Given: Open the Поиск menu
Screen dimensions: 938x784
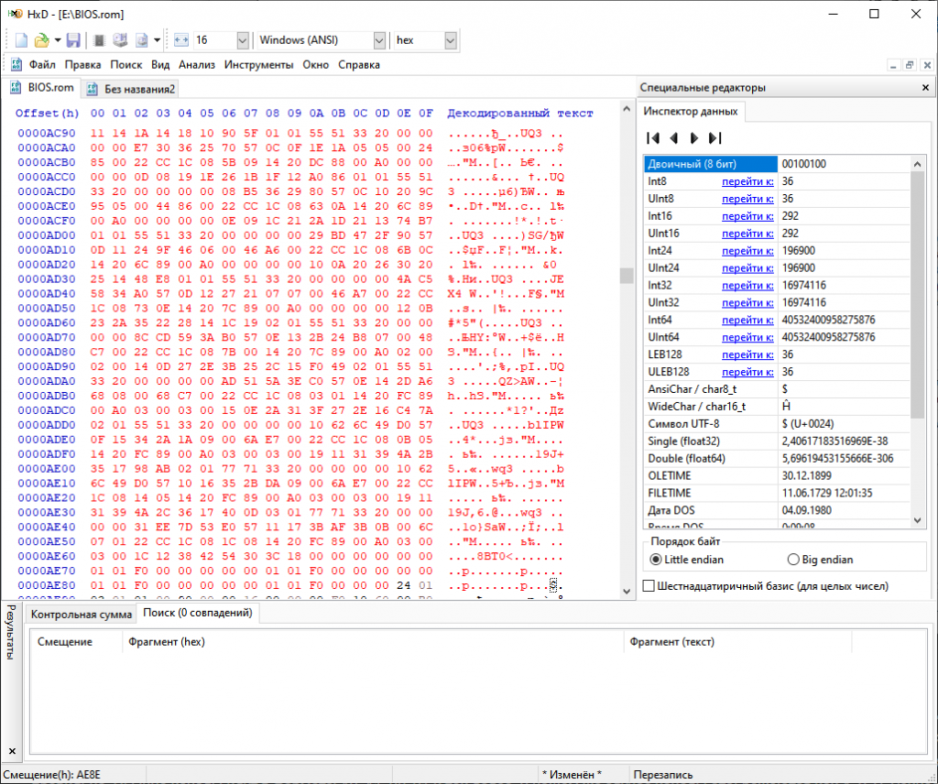Looking at the screenshot, I should [x=125, y=65].
